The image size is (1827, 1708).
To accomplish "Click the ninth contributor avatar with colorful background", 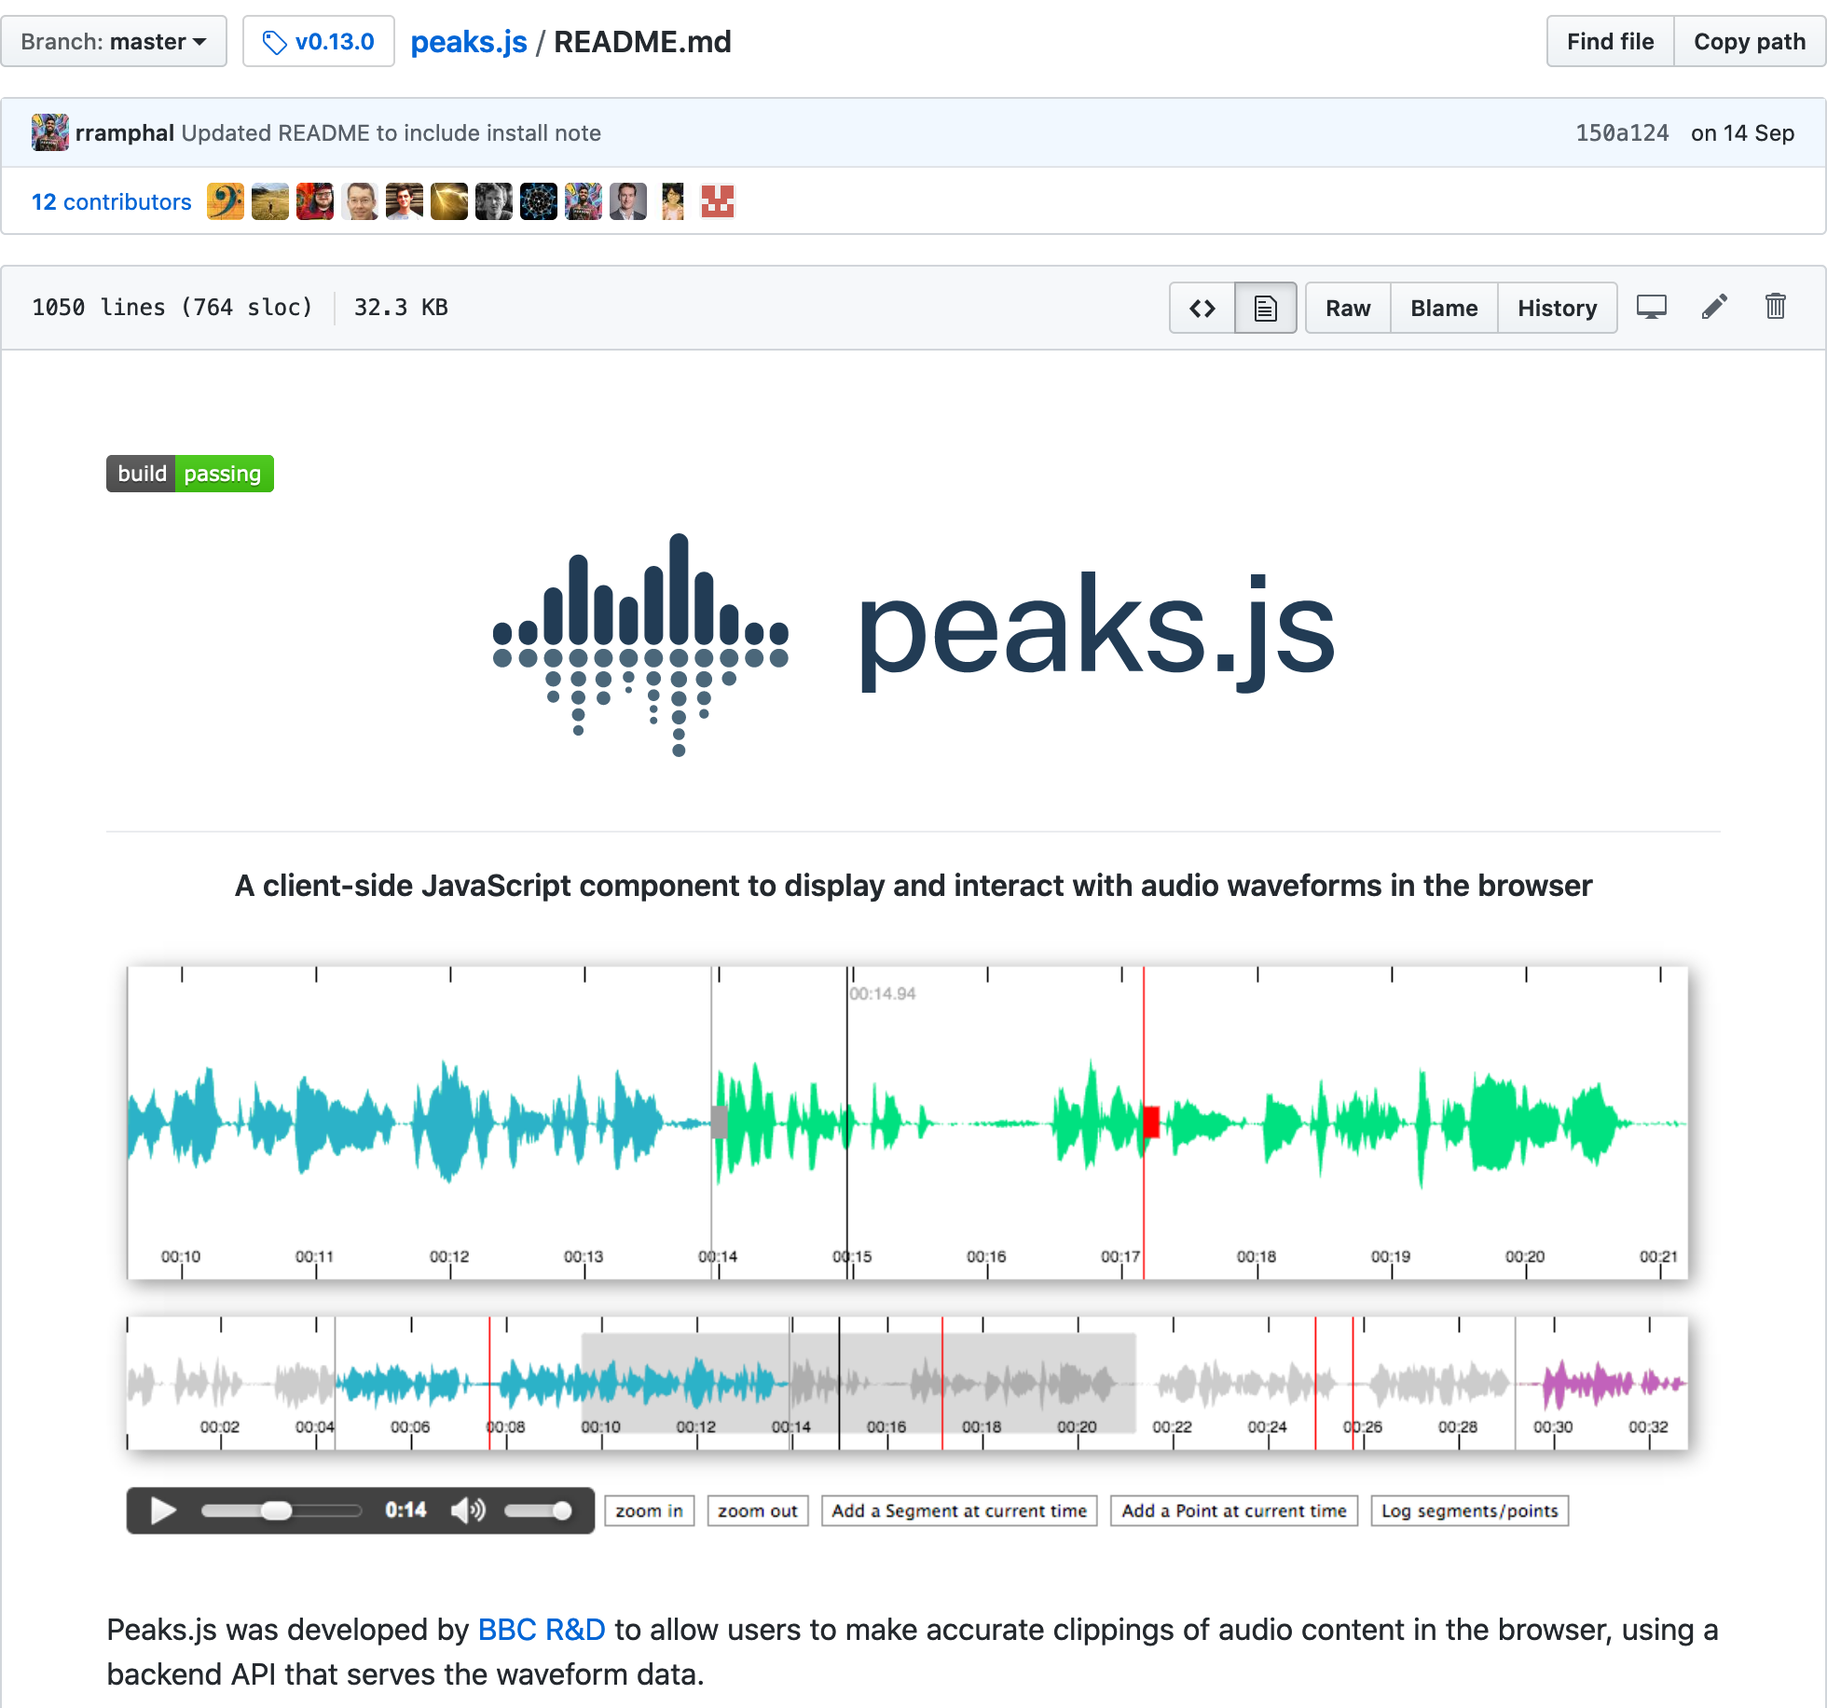I will point(584,201).
